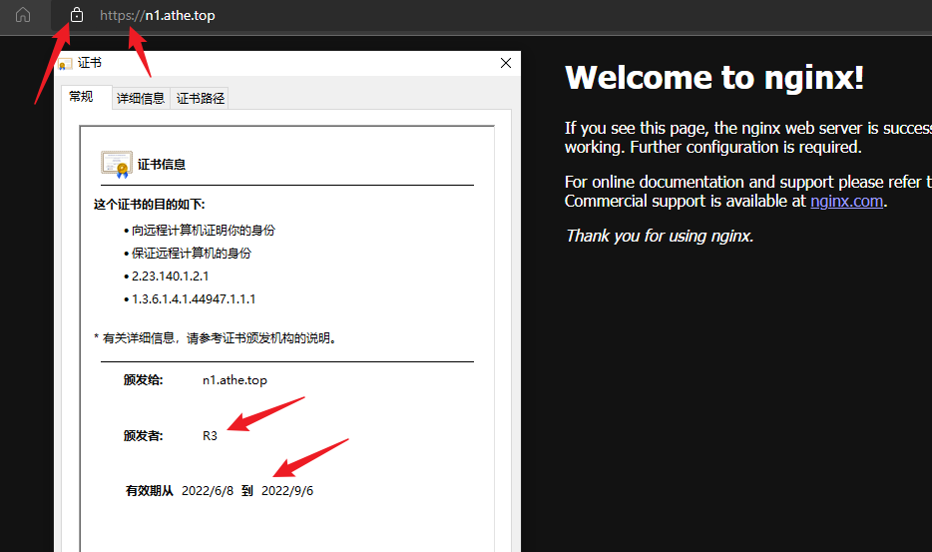Click the Thank you for using nginx text

(660, 237)
